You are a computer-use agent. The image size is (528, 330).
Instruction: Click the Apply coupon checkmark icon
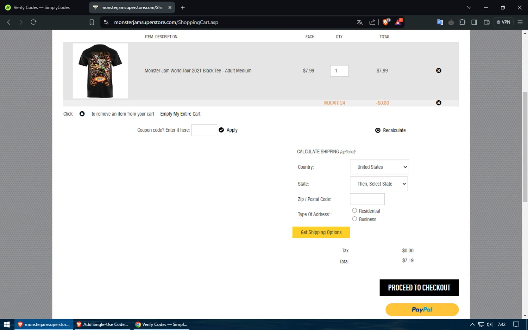pos(221,130)
